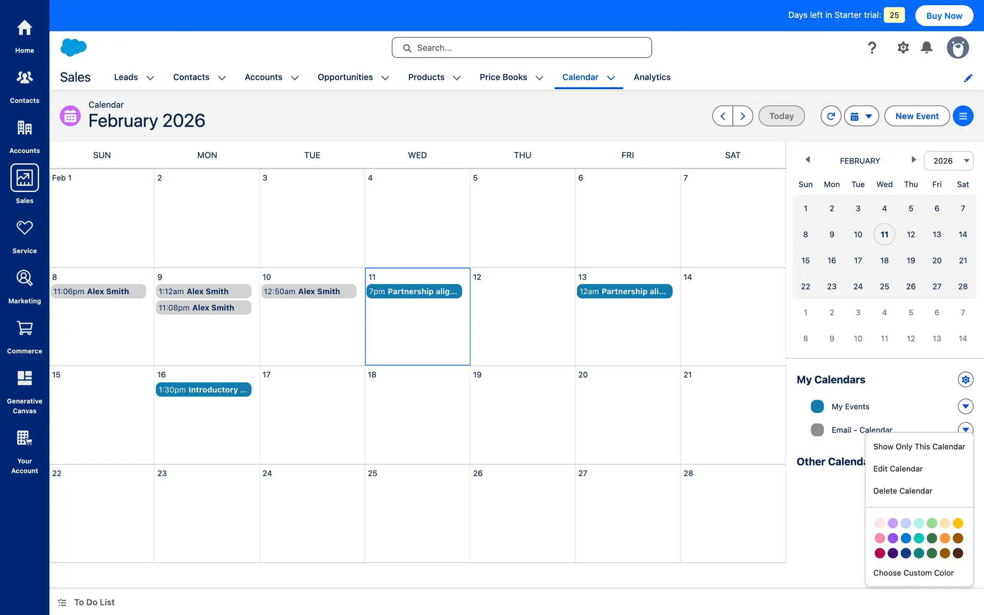Click the notifications bell icon
Image resolution: width=984 pixels, height=615 pixels.
927,48
